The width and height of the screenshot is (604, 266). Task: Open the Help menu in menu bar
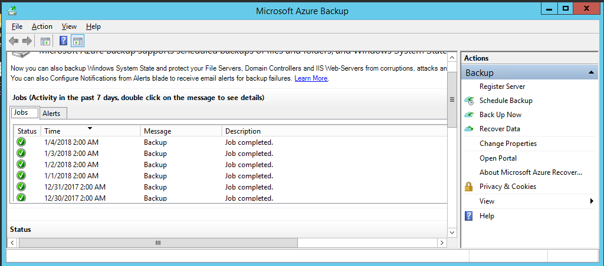[x=93, y=26]
